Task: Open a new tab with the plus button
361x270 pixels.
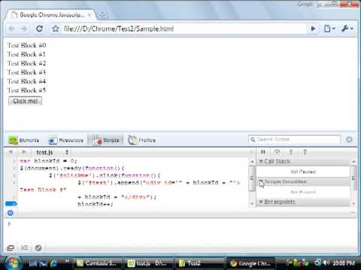Action: pos(102,16)
